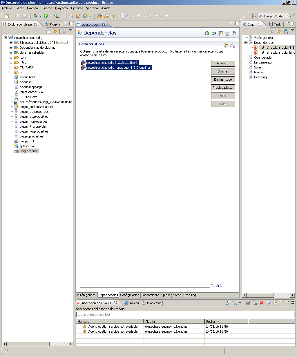Click the Fecha column header
The image size is (297, 357).
[x=226, y=322]
